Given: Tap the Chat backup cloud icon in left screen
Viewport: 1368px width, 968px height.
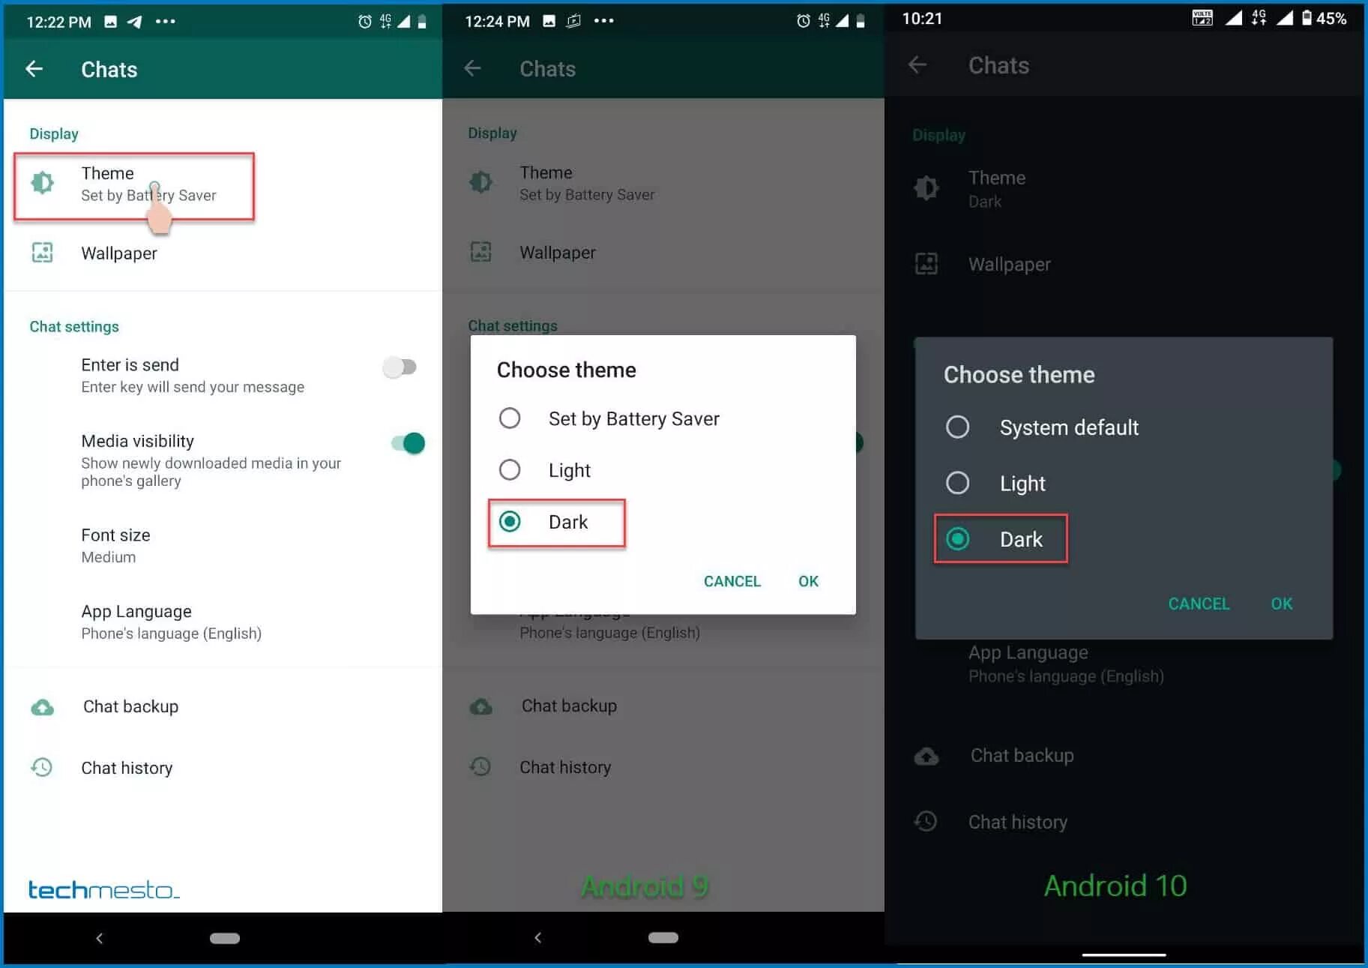Looking at the screenshot, I should [43, 706].
